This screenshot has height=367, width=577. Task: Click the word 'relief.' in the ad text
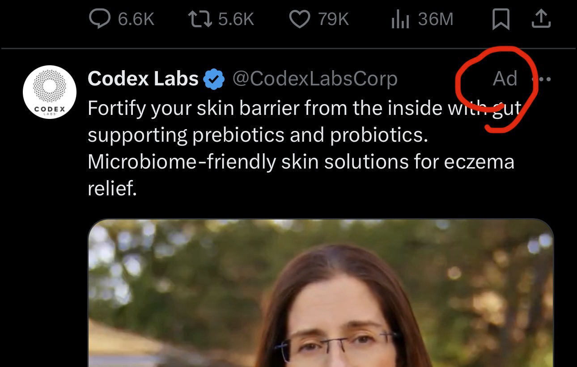click(x=112, y=189)
